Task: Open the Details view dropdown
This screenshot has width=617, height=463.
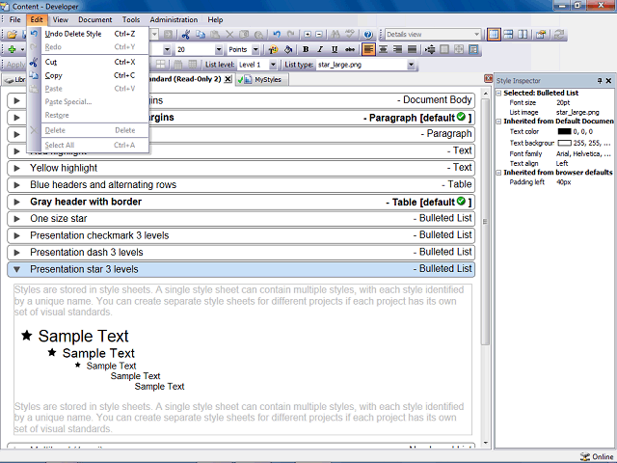Action: point(476,35)
